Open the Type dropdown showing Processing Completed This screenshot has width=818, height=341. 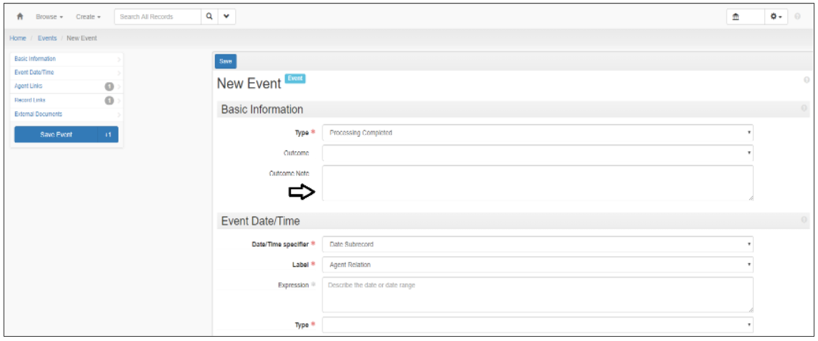pyautogui.click(x=538, y=133)
